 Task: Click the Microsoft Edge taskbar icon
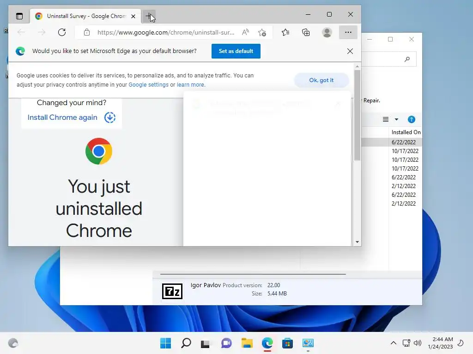(x=267, y=343)
